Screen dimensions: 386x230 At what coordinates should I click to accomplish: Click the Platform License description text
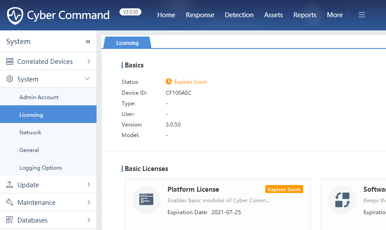tap(219, 200)
